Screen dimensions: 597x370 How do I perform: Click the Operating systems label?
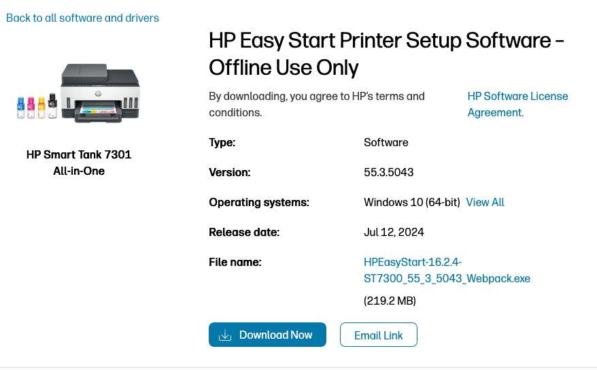click(x=258, y=202)
